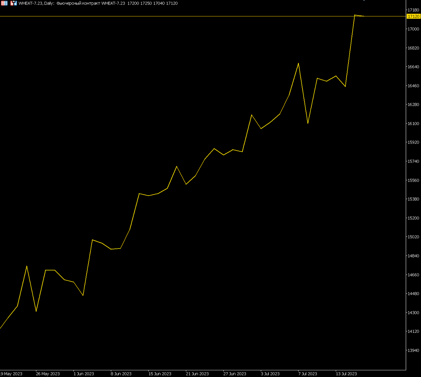
Task: Click the low price value 17040
Action: [159, 3]
